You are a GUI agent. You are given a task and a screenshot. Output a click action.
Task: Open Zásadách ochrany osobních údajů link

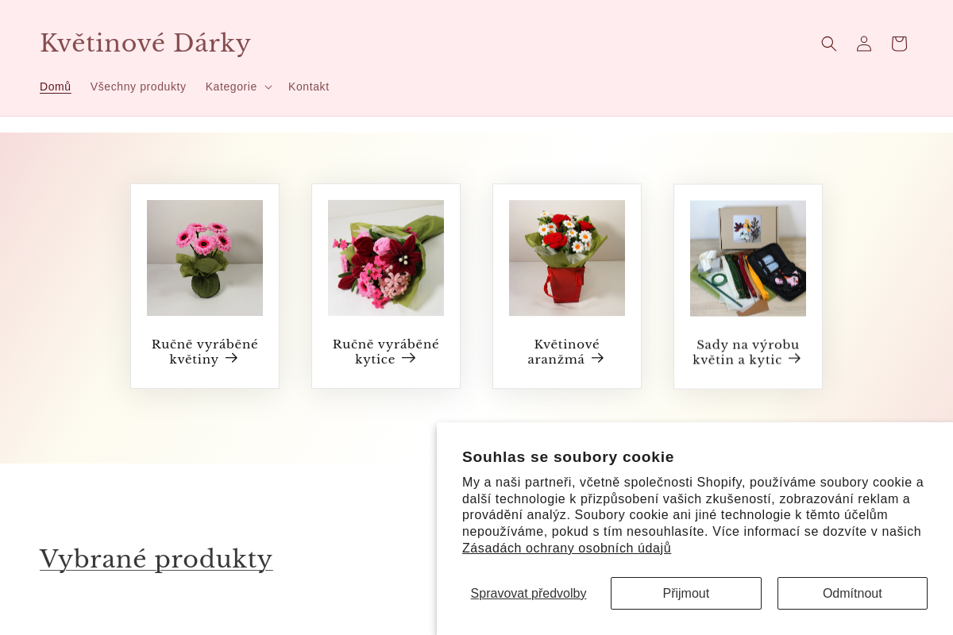(x=567, y=548)
